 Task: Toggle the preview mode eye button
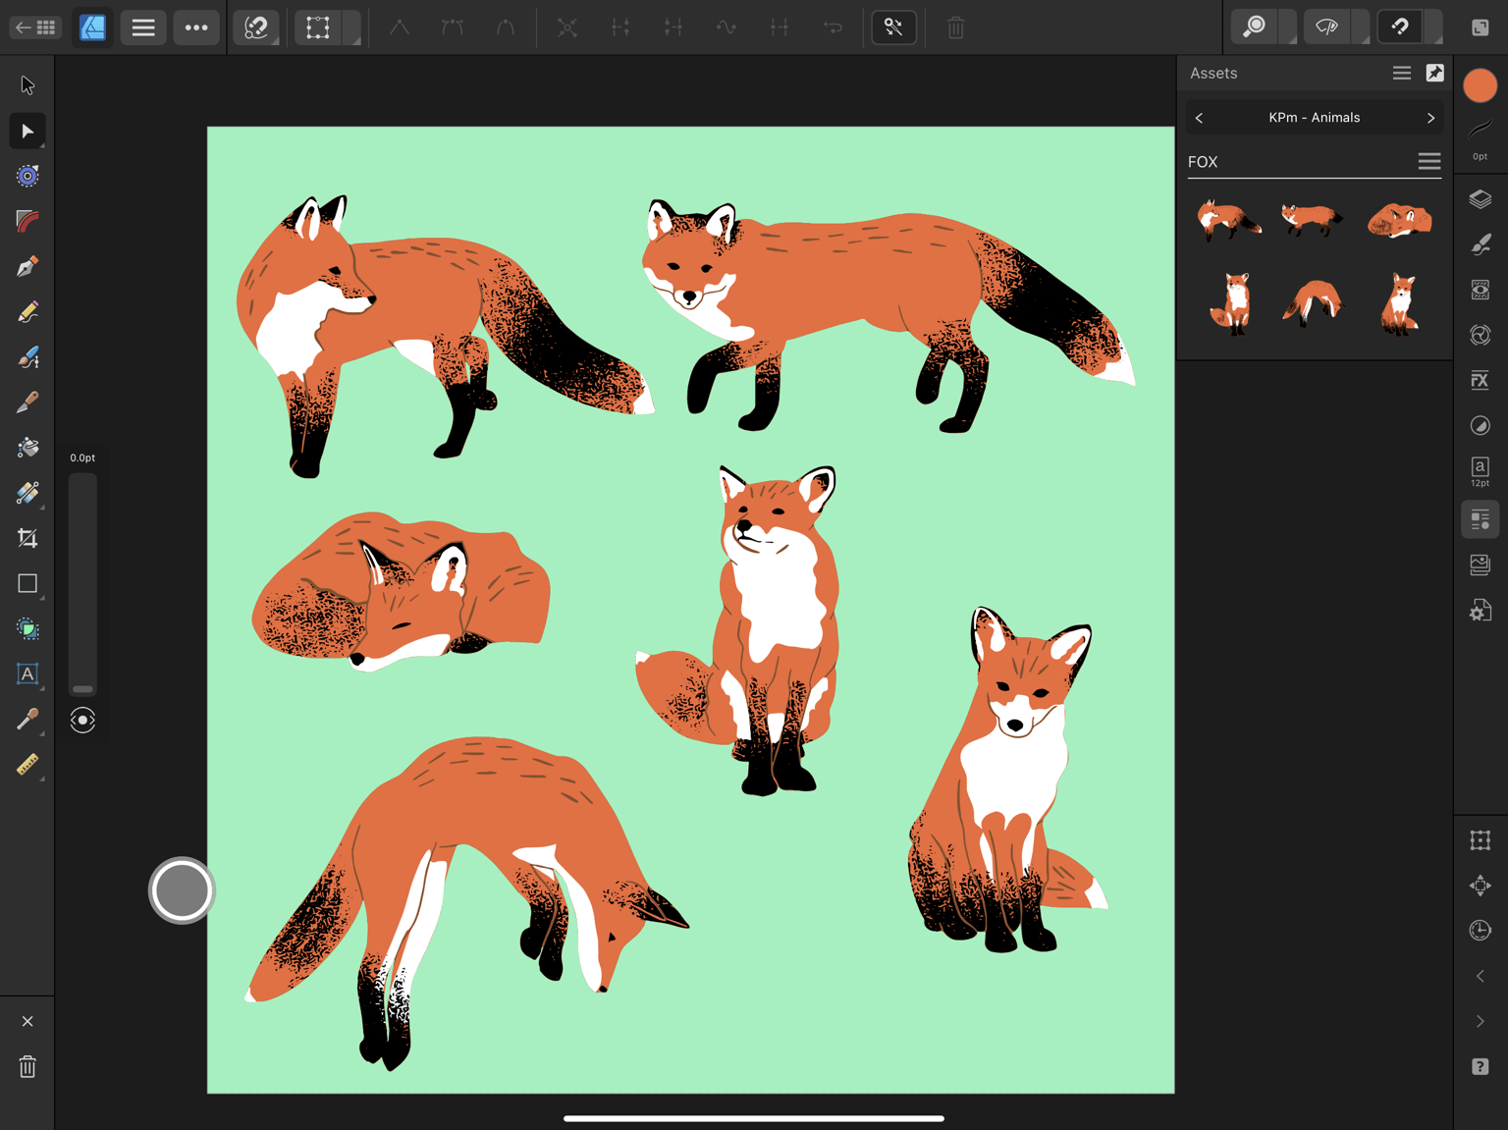[x=1327, y=27]
